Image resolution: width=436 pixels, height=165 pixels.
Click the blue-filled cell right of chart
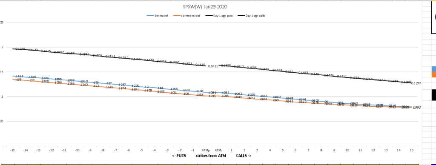tap(433, 69)
